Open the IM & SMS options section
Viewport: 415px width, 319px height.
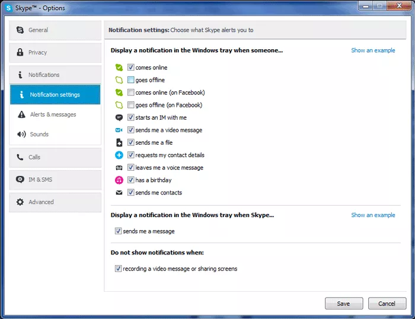coord(55,180)
